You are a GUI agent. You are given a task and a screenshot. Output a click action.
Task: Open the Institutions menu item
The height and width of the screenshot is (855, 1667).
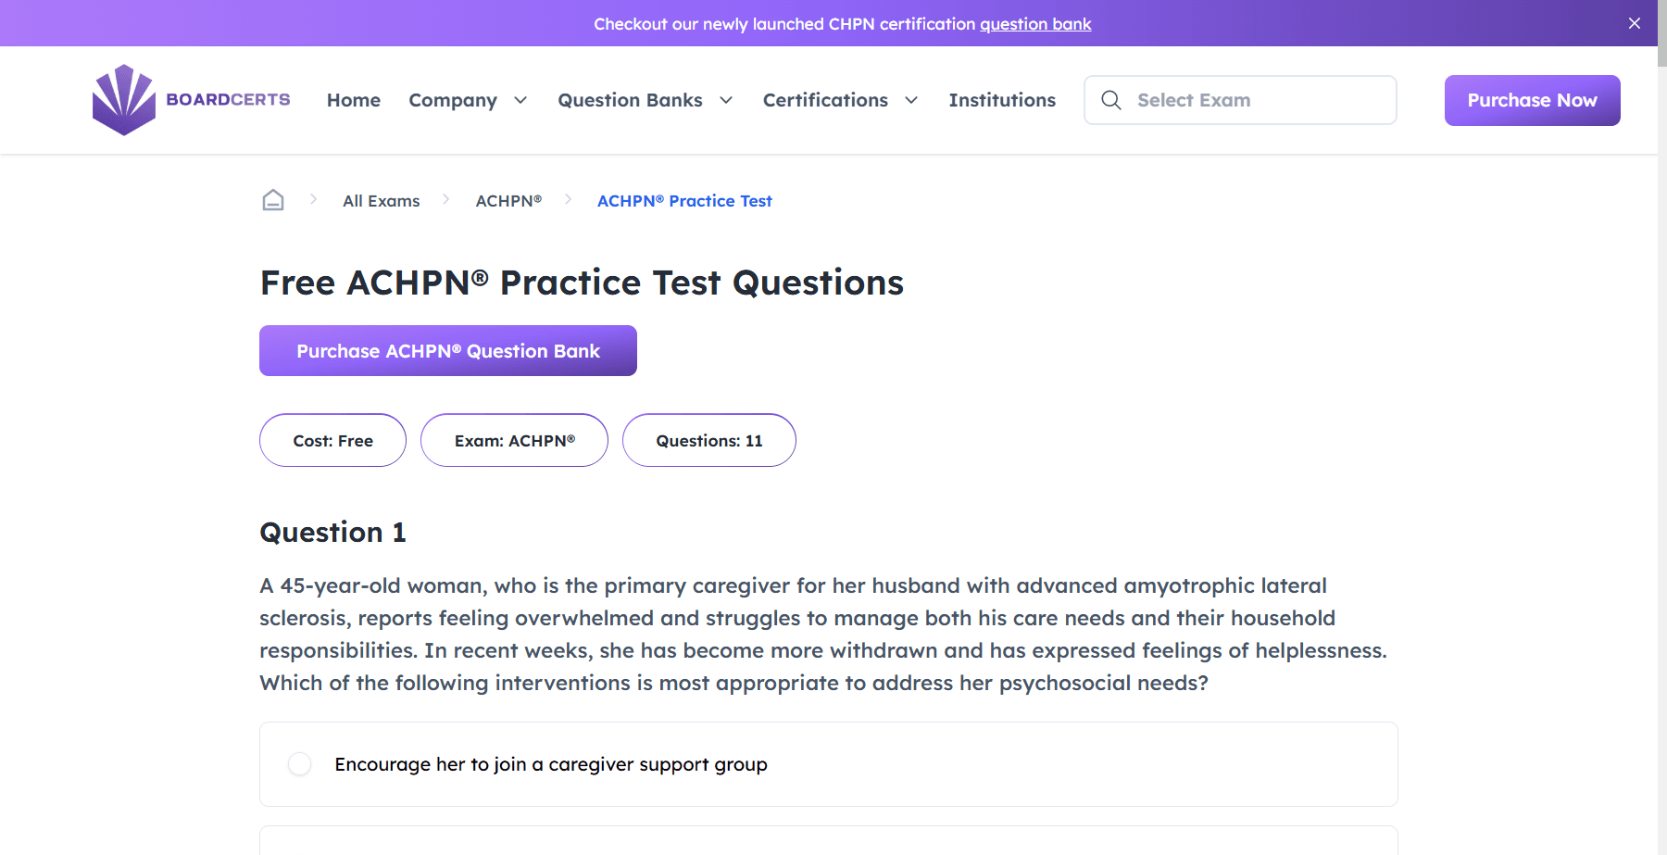tap(1002, 100)
